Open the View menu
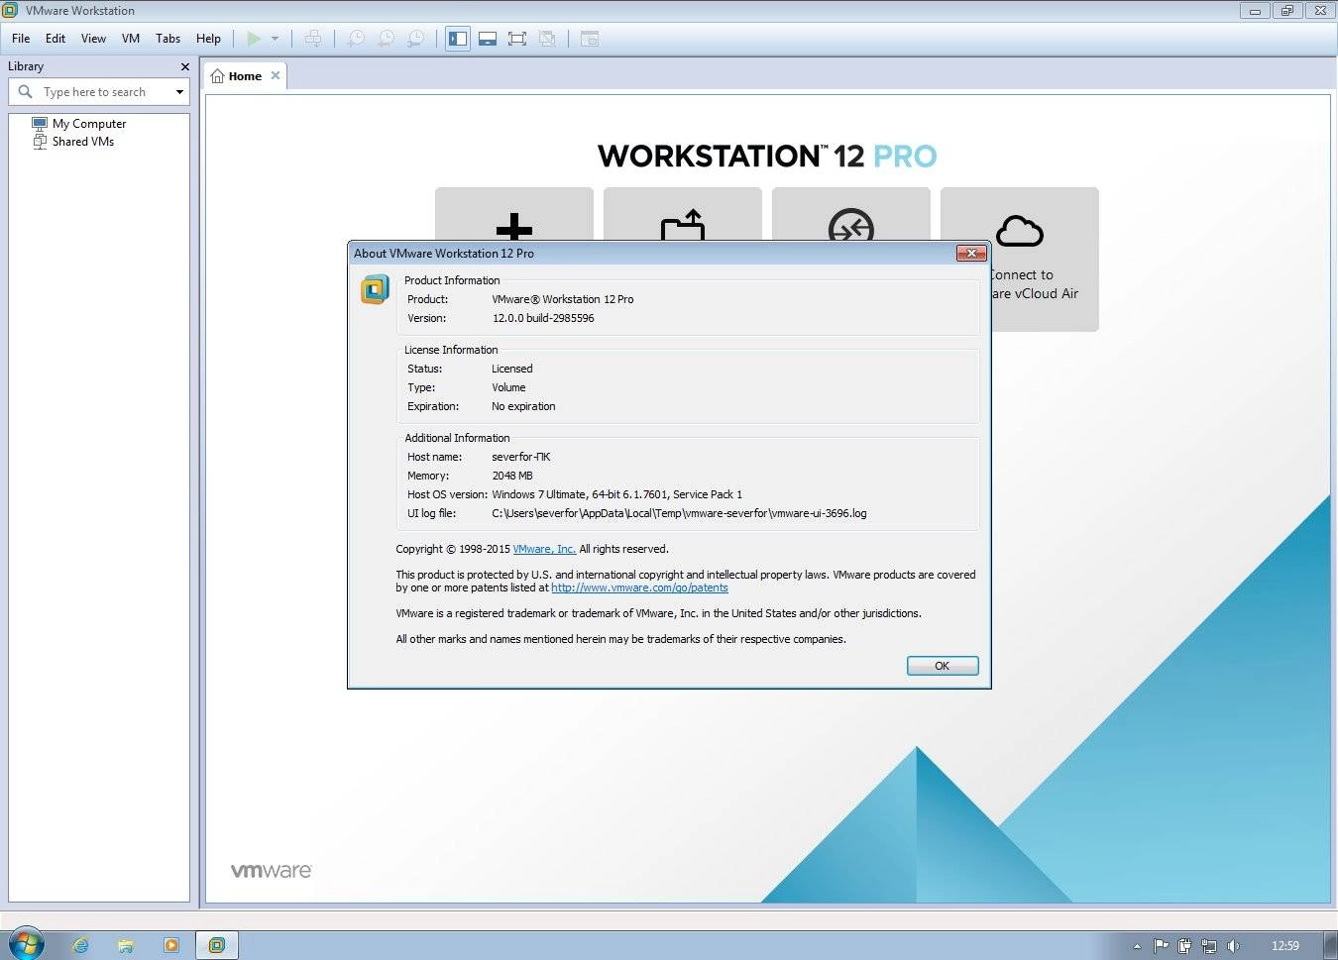1338x960 pixels. [93, 39]
